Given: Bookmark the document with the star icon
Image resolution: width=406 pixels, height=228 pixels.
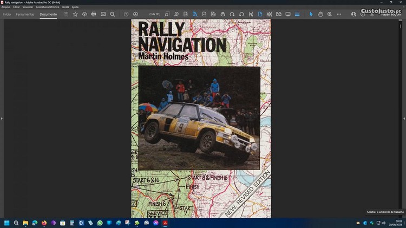Looking at the screenshot, I should click(x=75, y=14).
